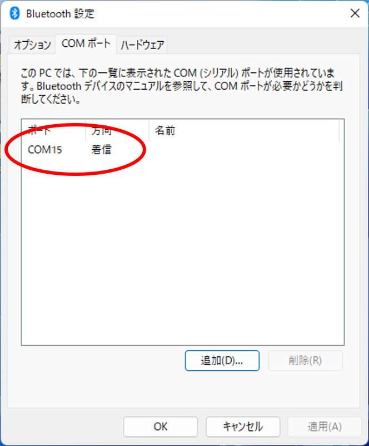Select the COM15 port entry
The width and height of the screenshot is (369, 446).
pyautogui.click(x=45, y=150)
